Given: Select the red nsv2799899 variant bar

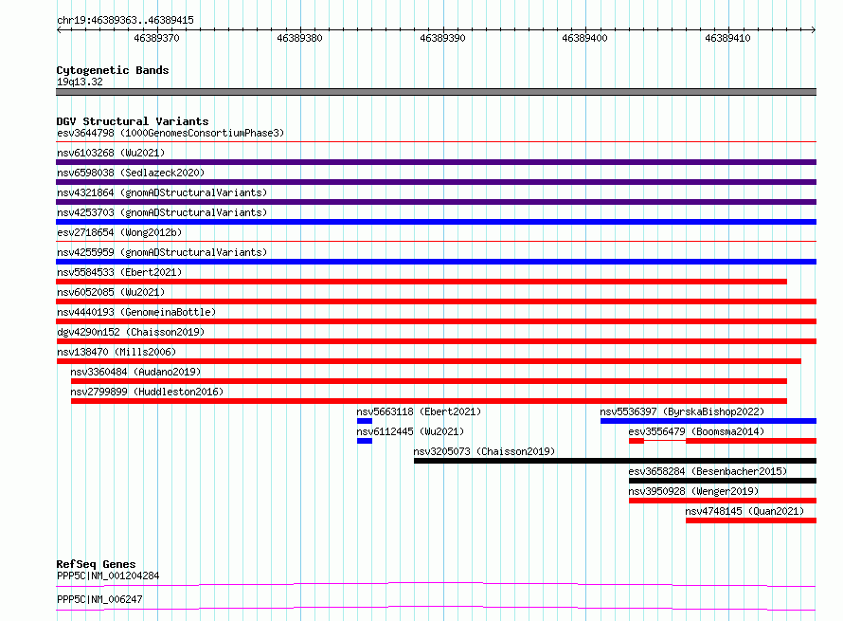Looking at the screenshot, I should [x=429, y=401].
